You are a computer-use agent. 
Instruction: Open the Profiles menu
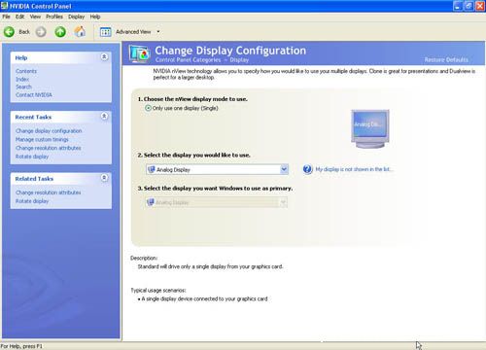pyautogui.click(x=54, y=17)
